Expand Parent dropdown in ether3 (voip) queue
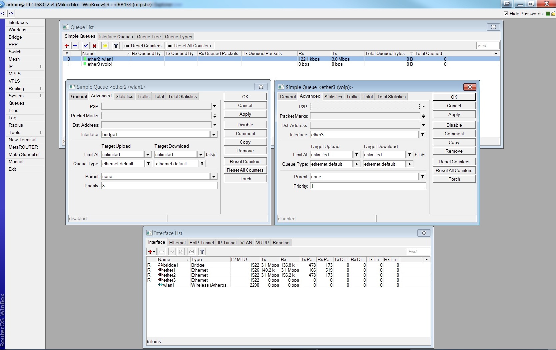556x350 pixels. click(x=422, y=177)
